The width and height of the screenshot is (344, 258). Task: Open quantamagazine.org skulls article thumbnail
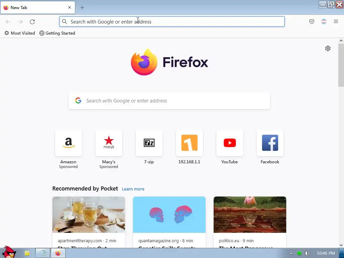click(x=169, y=215)
